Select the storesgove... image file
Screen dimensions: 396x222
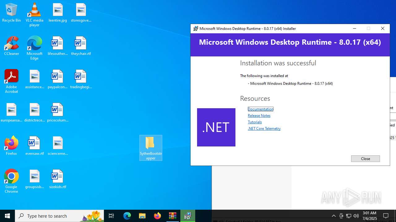(81, 13)
